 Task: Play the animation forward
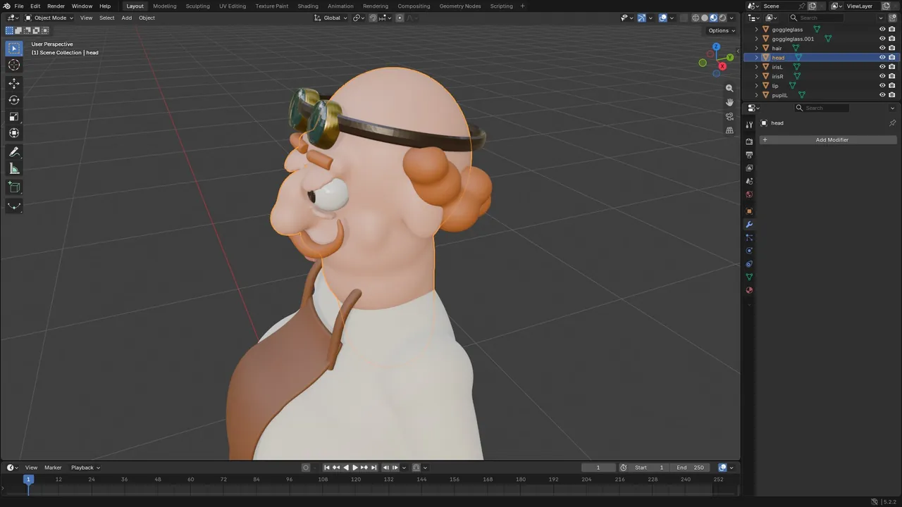354,468
